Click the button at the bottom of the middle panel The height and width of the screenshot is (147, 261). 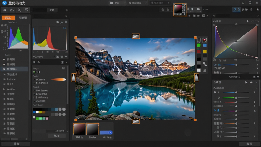point(56,136)
